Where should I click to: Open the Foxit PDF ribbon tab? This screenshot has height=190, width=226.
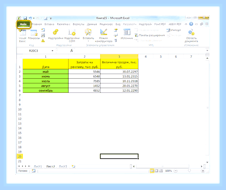coord(160,24)
